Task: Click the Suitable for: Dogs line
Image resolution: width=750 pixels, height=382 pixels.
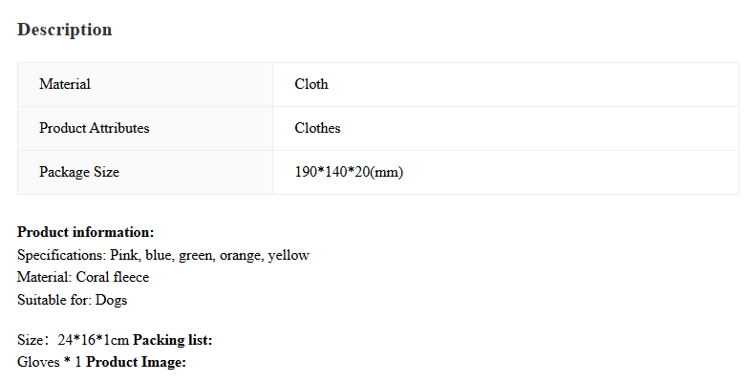Action: coord(73,300)
